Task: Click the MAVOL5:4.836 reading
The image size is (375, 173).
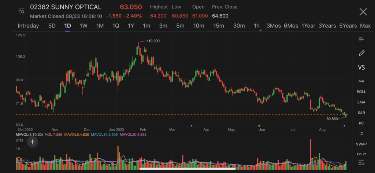Action: 76,135
